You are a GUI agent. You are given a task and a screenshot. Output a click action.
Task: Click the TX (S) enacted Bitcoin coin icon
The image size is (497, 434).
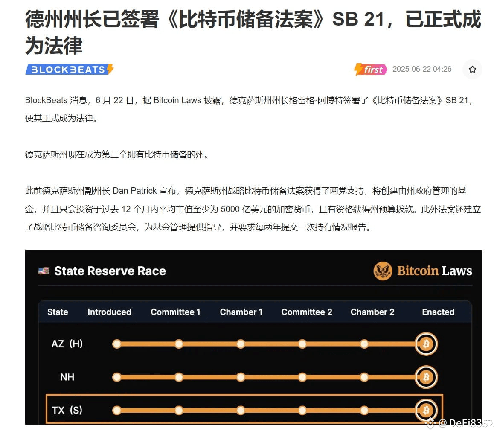(x=426, y=410)
